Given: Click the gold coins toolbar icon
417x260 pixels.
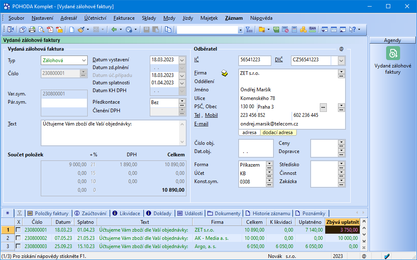Looking at the screenshot, I should point(303,30).
